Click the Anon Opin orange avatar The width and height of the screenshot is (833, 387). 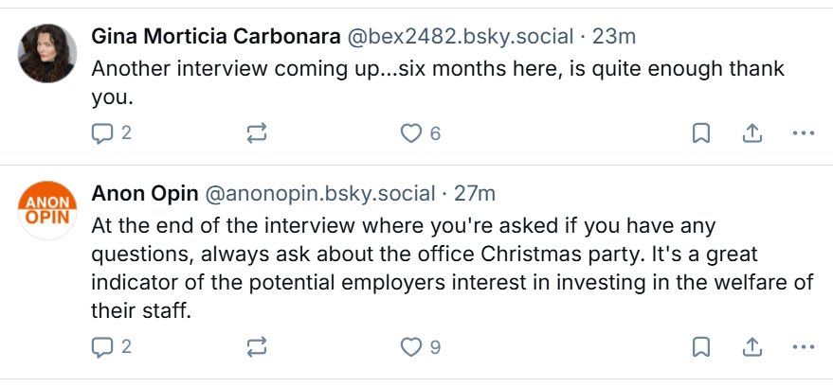47,210
